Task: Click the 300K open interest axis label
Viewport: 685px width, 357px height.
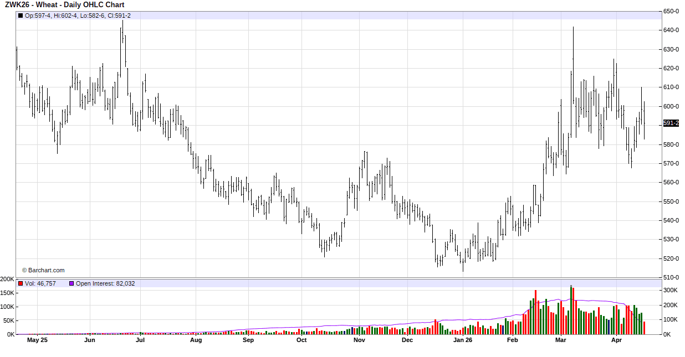Action: pos(671,290)
